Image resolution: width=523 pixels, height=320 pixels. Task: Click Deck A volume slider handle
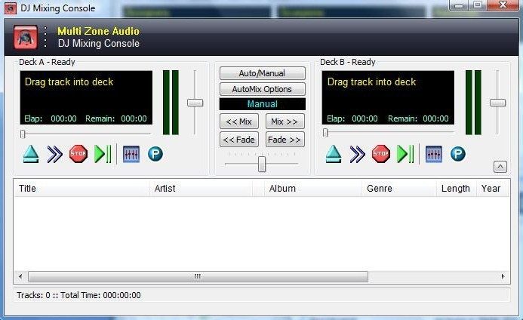point(195,103)
